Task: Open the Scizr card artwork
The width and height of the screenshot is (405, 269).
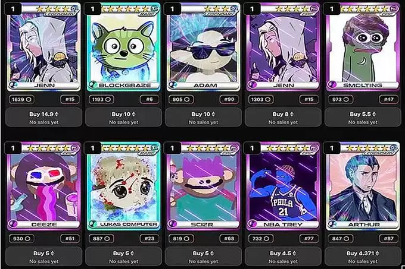Action: (203, 186)
